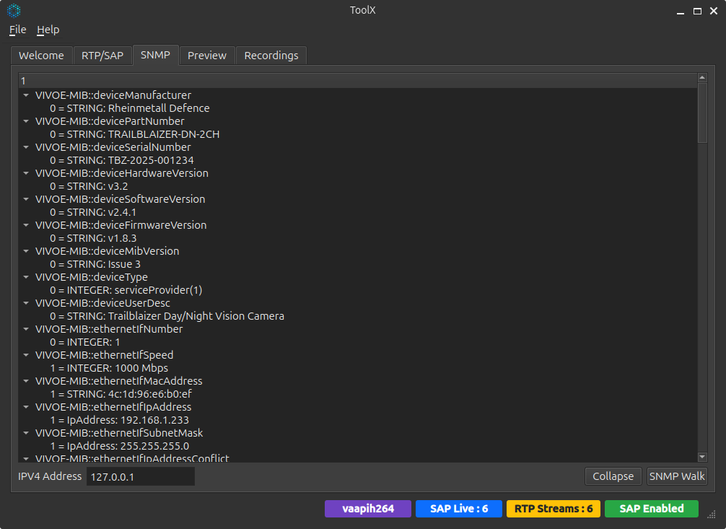The image size is (726, 529).
Task: Collapse the deviceType expander arrow
Action: (x=27, y=277)
